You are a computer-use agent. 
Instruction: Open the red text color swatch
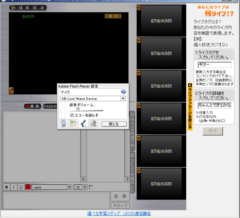[28, 187]
